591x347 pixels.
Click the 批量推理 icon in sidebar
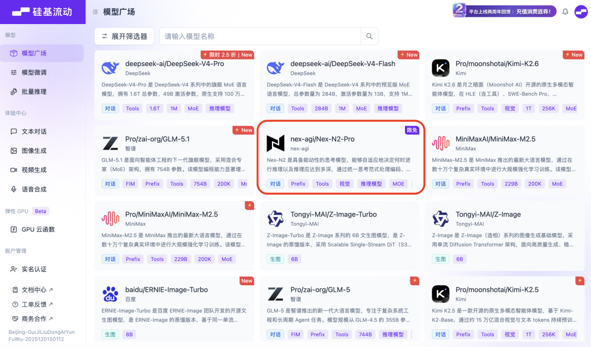[x=14, y=91]
